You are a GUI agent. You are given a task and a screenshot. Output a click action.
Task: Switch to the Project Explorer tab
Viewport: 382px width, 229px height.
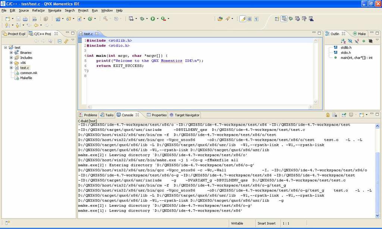point(14,34)
